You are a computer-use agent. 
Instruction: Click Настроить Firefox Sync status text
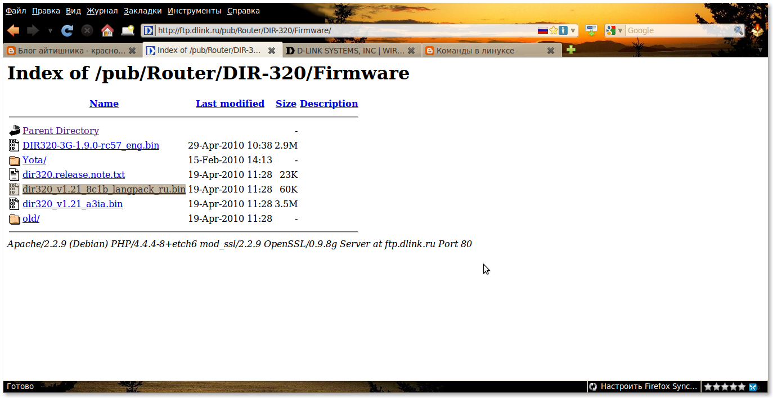pos(649,387)
